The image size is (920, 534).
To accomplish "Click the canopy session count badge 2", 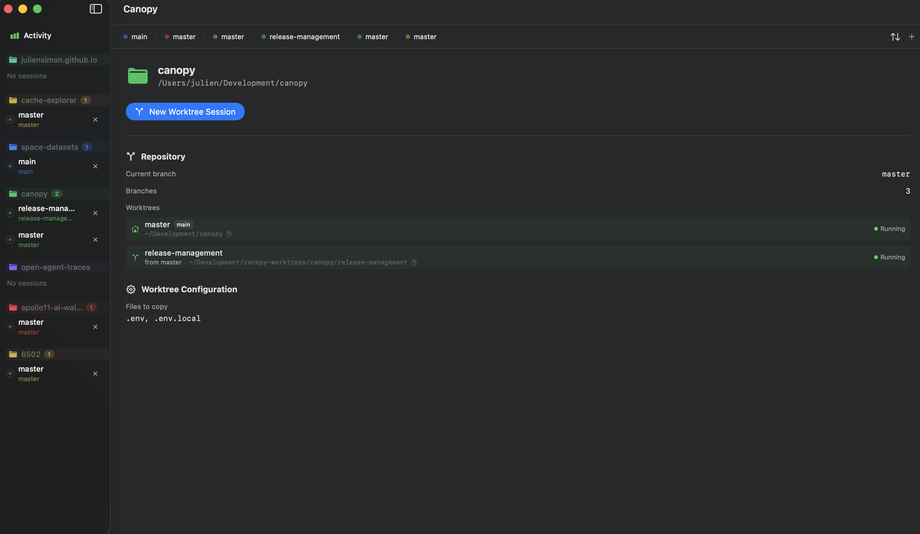I will (x=57, y=194).
